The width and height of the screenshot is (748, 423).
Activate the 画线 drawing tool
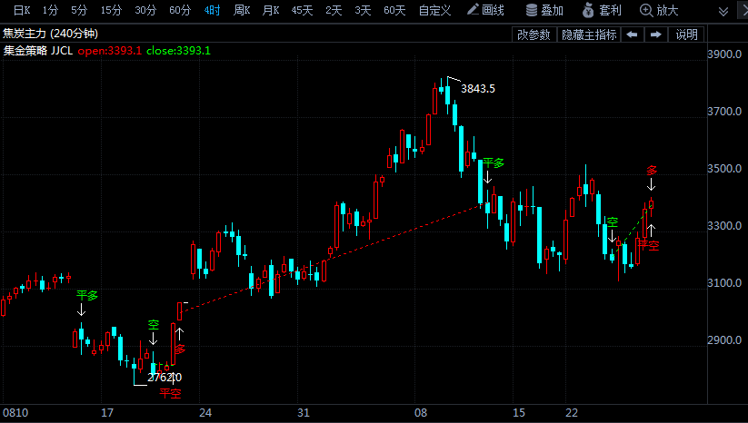[x=485, y=10]
